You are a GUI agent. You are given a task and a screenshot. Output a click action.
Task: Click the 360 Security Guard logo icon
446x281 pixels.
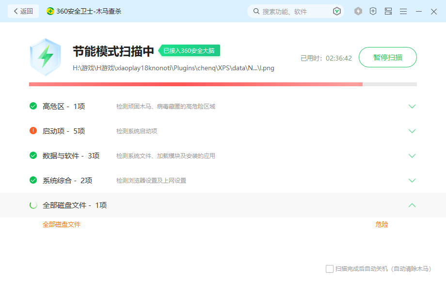50,11
